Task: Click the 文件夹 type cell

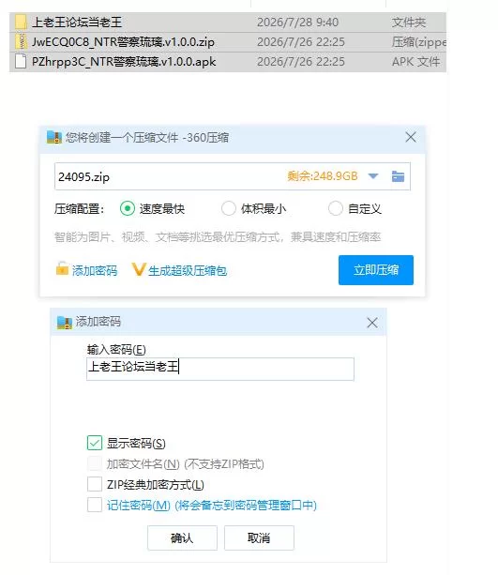Action: click(409, 22)
